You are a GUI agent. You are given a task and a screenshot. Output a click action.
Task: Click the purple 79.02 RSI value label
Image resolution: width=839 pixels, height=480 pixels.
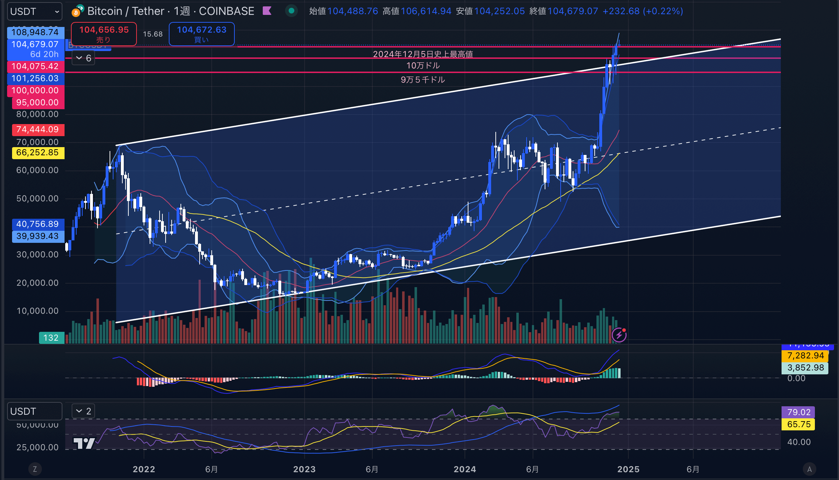[798, 412]
